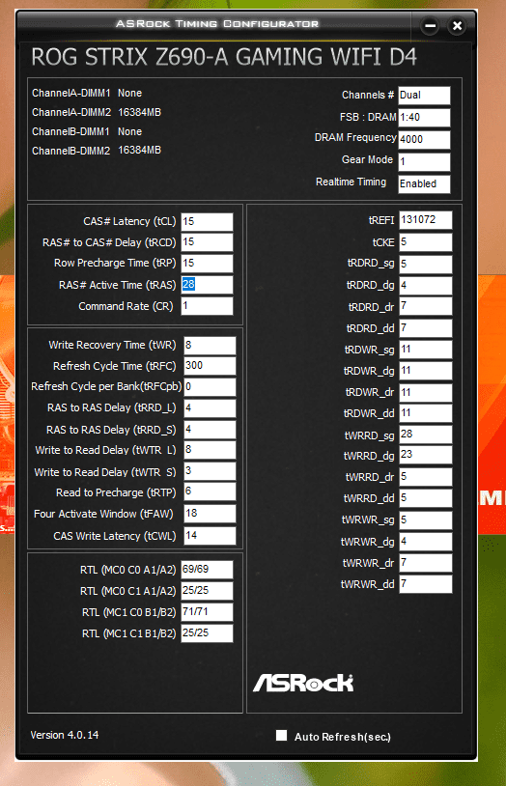
Task: Select the CAS Write Latency (tCWL) field
Action: pyautogui.click(x=210, y=535)
